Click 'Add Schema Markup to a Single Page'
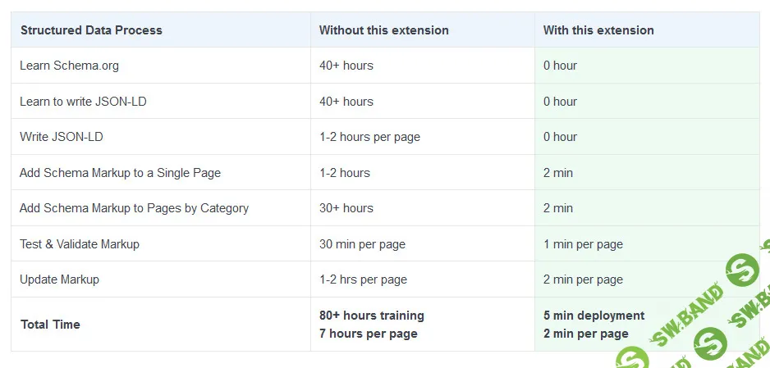The width and height of the screenshot is (770, 368). pyautogui.click(x=120, y=173)
